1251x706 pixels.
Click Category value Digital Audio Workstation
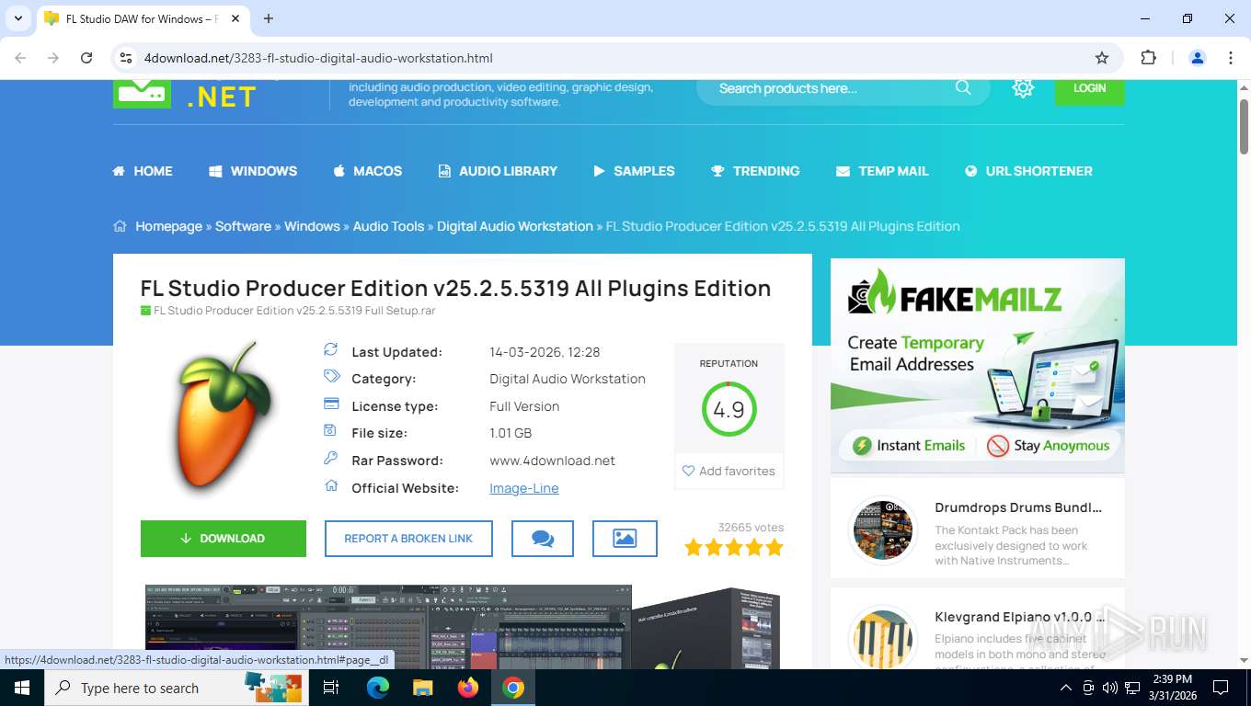[x=568, y=379]
